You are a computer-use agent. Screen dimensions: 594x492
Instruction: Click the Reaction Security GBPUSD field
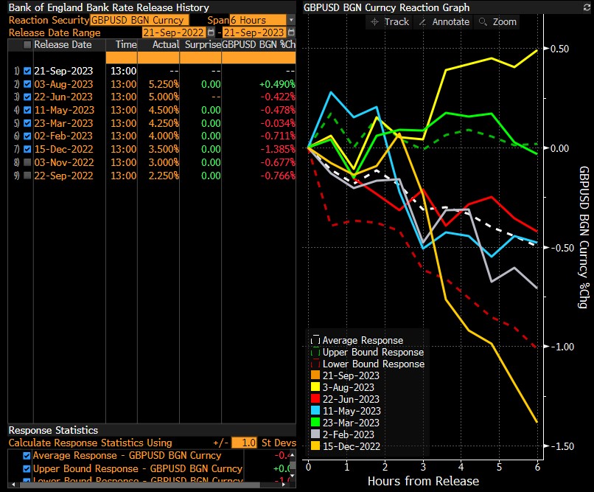pyautogui.click(x=139, y=20)
